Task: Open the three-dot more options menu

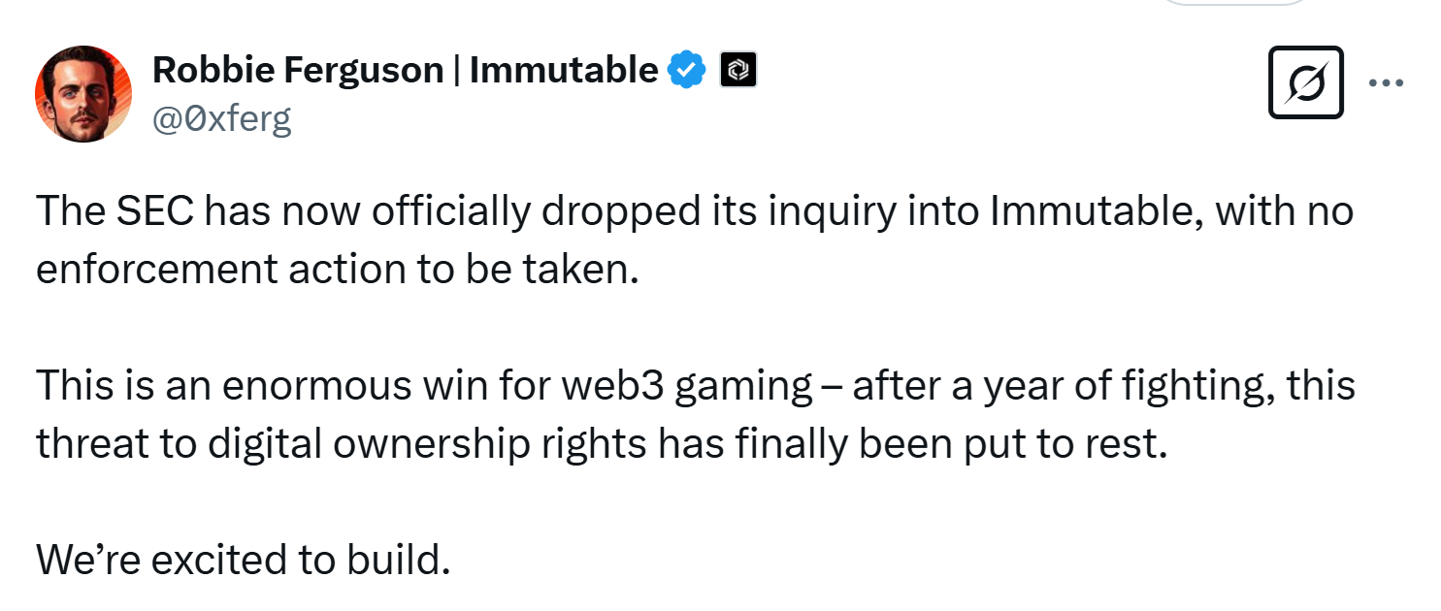Action: [1386, 83]
